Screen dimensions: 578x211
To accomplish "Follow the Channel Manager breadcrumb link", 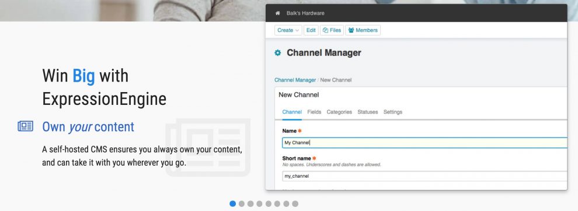I will [295, 80].
